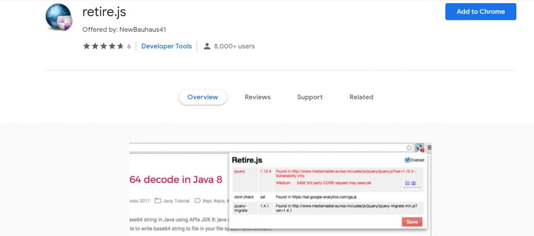Click the folder icon before Java, Tutorial
Viewport: 534px width, 236px height.
(x=157, y=201)
